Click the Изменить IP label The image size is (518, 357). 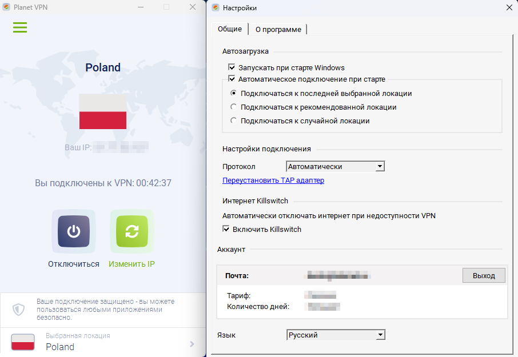coord(132,264)
